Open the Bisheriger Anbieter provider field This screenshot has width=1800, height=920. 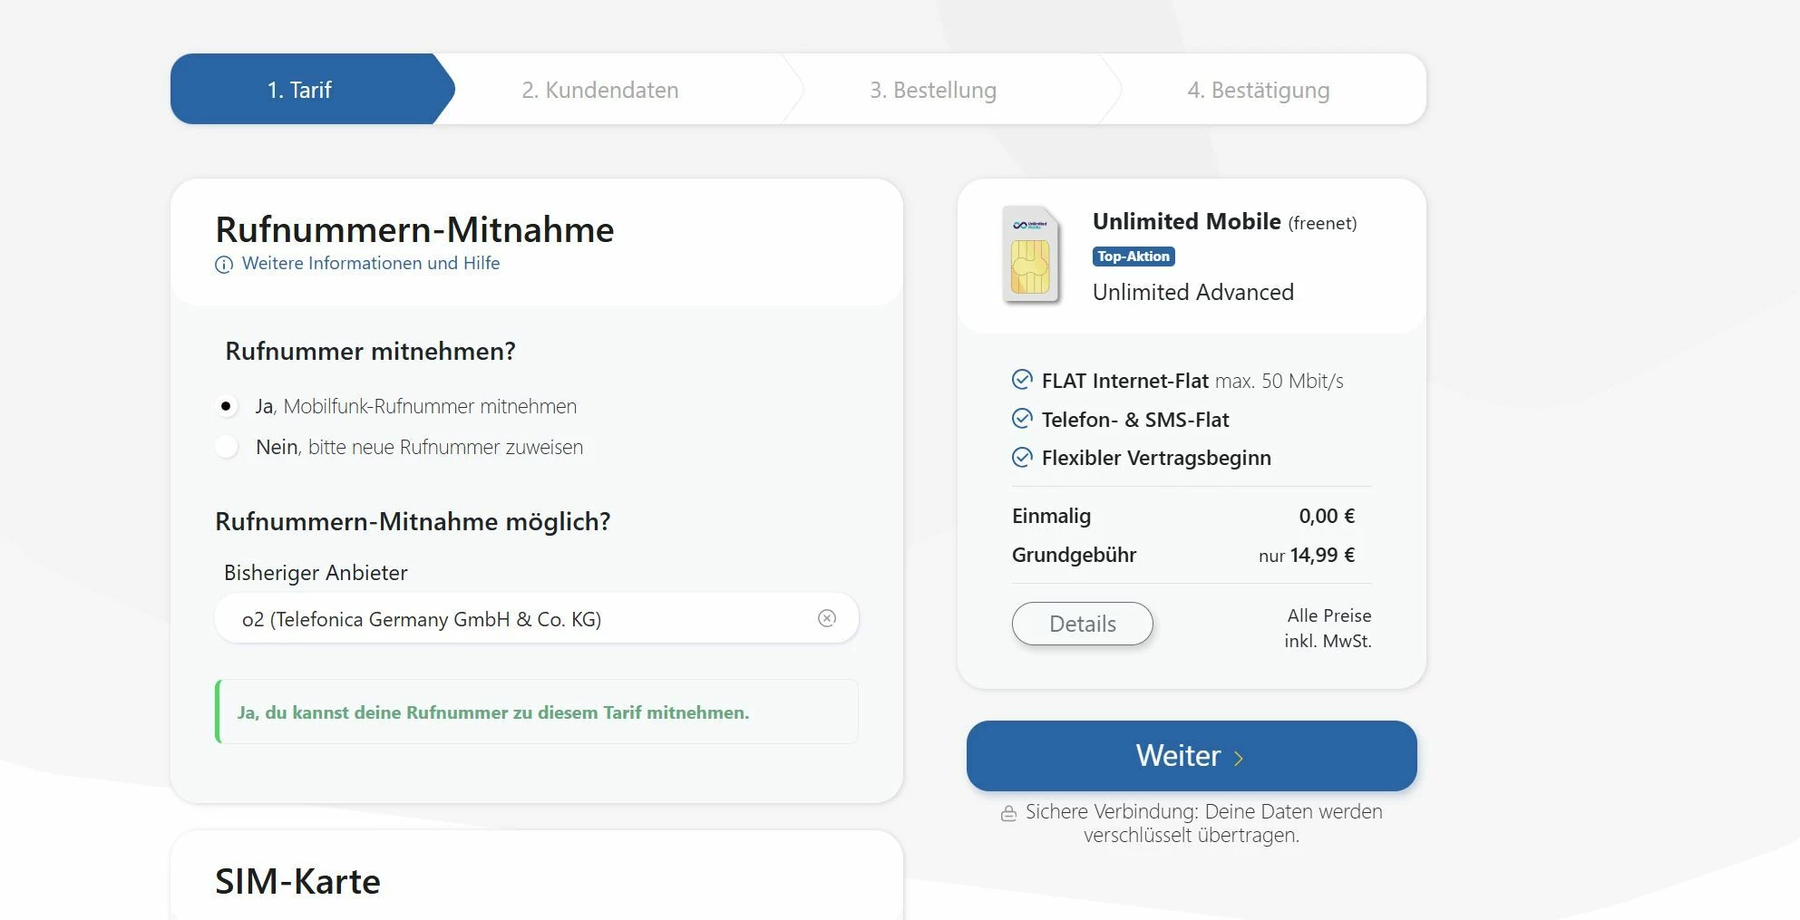pos(536,618)
